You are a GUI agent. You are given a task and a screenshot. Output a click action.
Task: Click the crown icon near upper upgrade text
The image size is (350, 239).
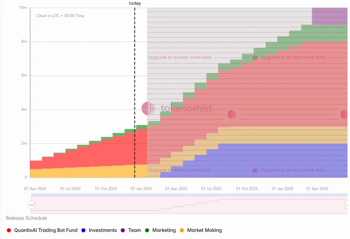click(255, 57)
